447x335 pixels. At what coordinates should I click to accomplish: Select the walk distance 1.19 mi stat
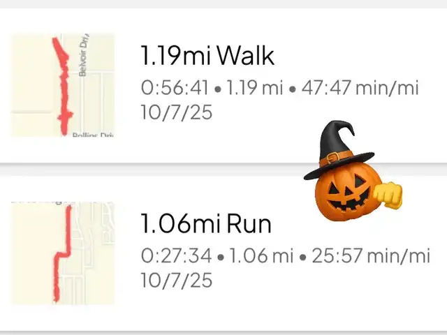(256, 89)
